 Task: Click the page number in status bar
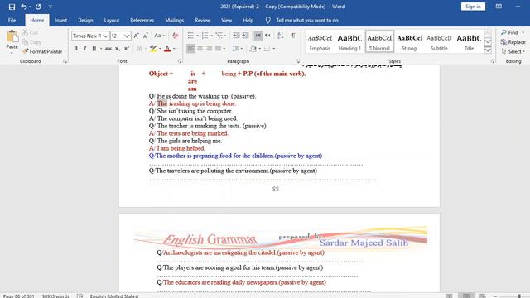click(x=18, y=296)
